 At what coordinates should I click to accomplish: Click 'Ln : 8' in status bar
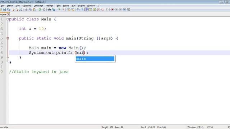click(144, 127)
